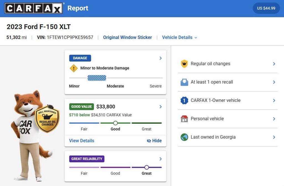Click the View Details link
284x186 pixels.
click(x=82, y=141)
